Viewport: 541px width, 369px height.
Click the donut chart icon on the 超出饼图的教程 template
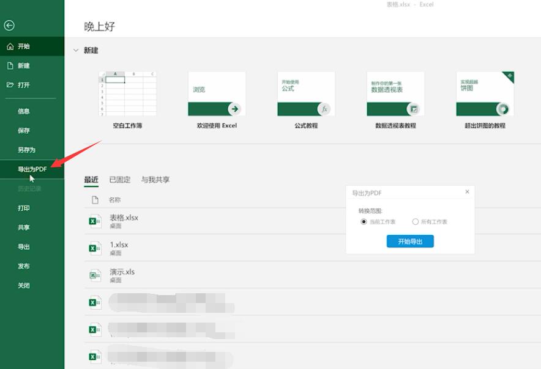point(502,109)
